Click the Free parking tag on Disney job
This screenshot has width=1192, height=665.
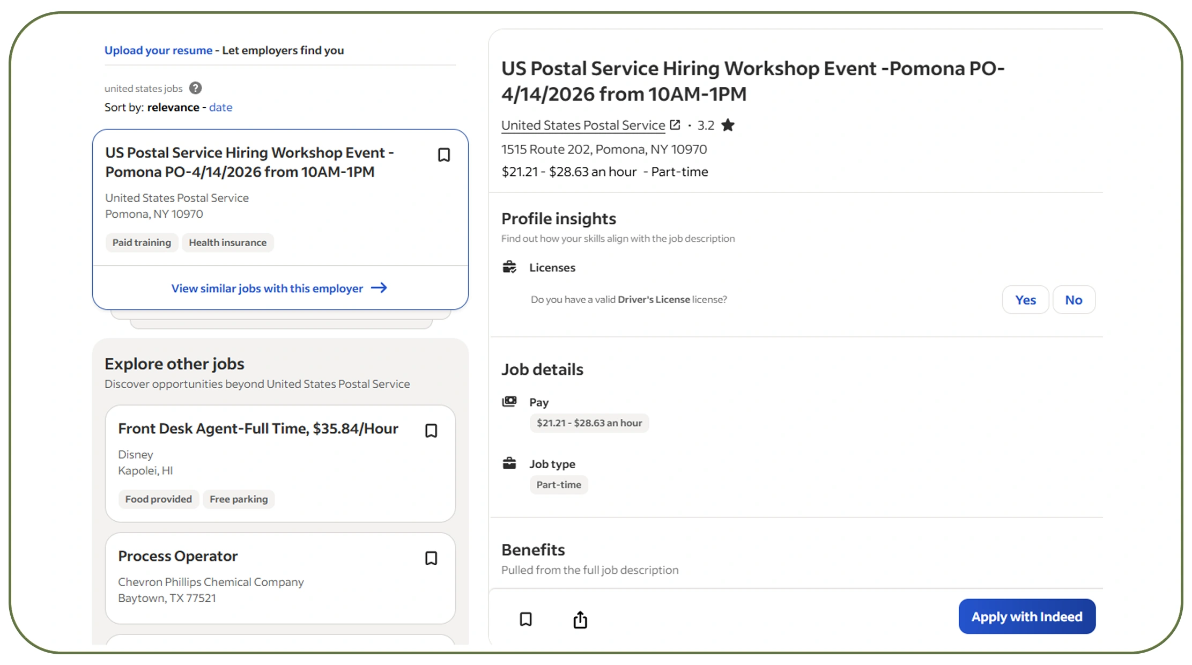click(x=239, y=499)
